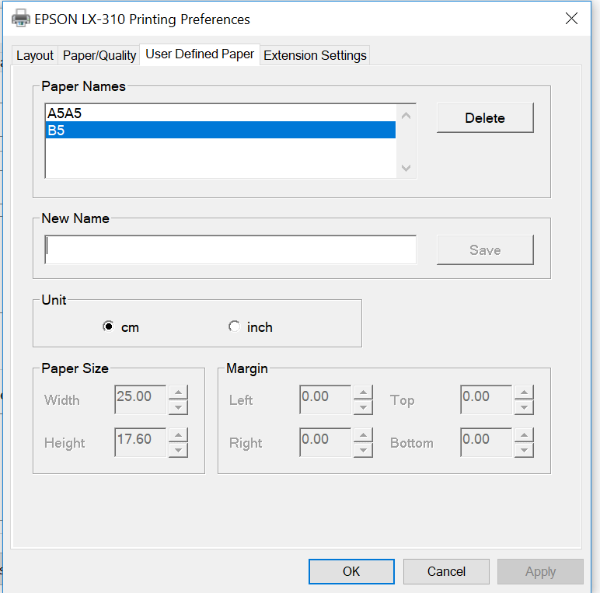The height and width of the screenshot is (593, 600).
Task: Open the Extension Settings tab
Action: 315,55
